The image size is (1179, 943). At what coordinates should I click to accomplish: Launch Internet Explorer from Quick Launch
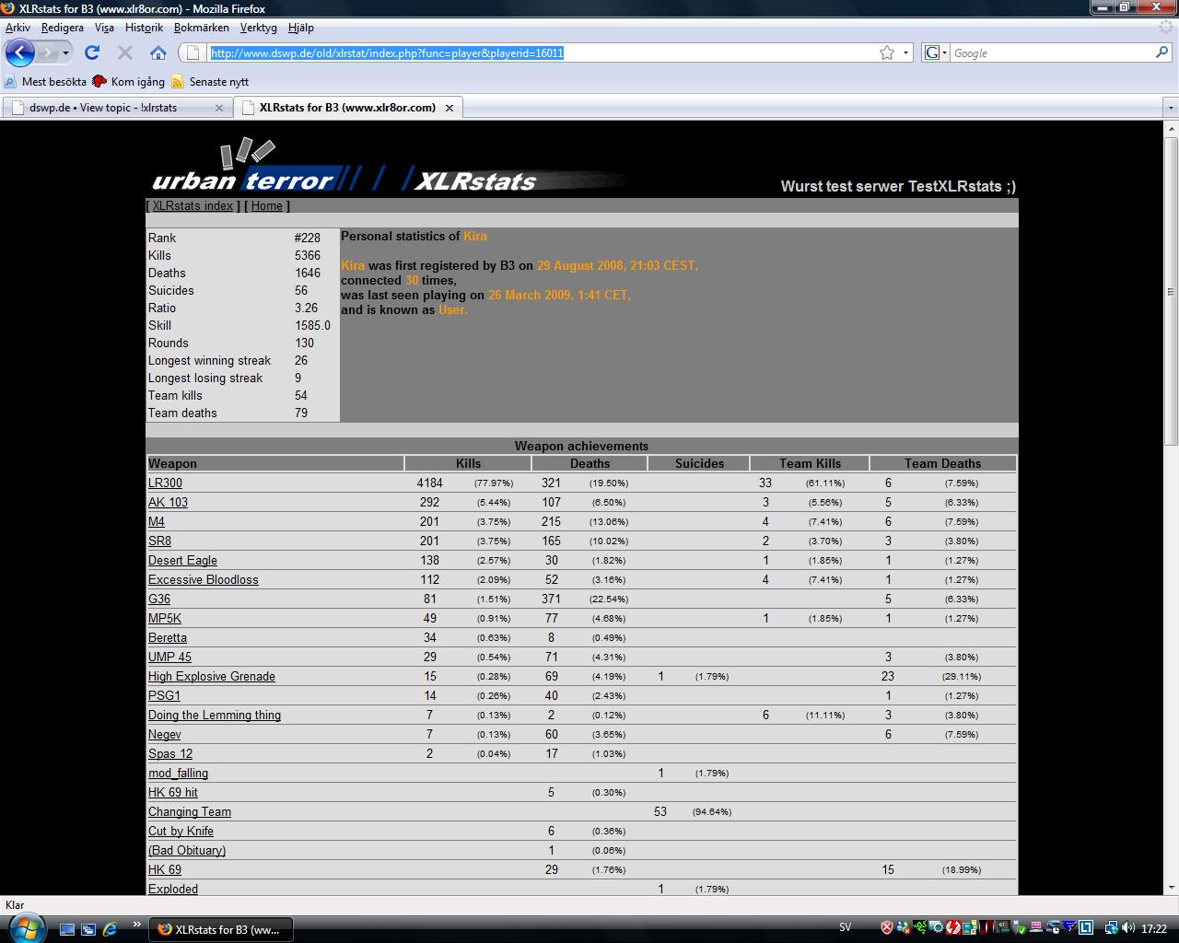[110, 929]
